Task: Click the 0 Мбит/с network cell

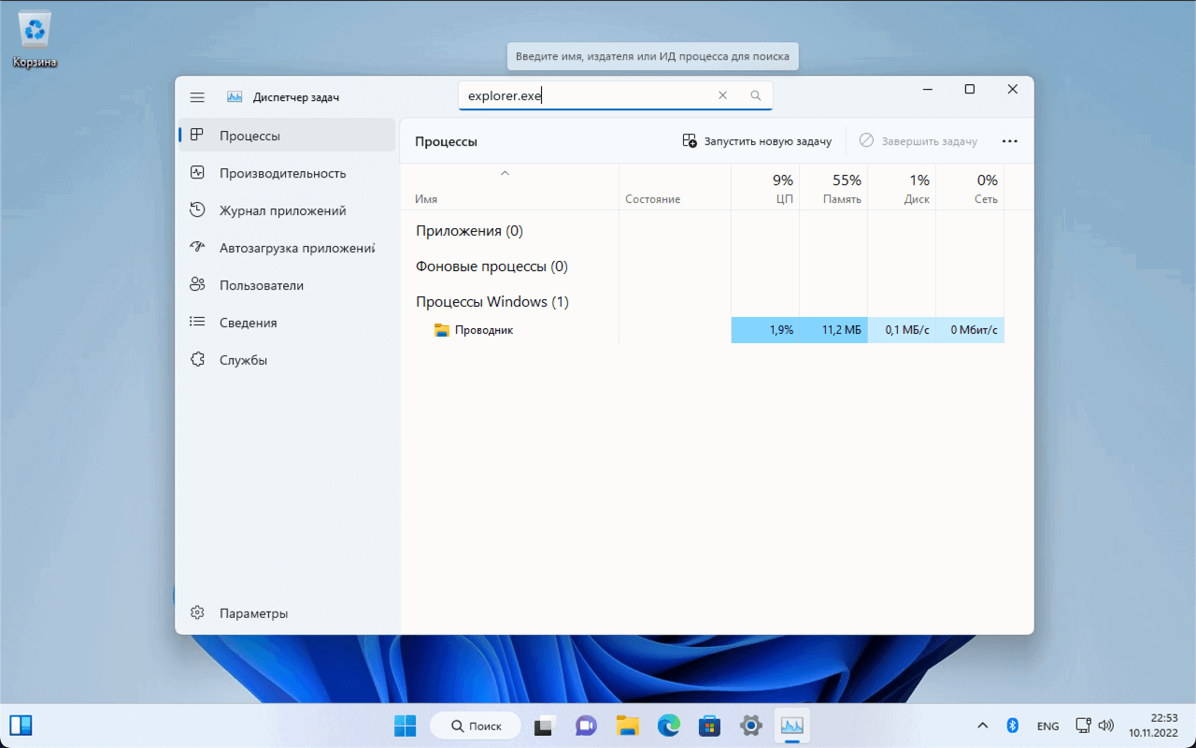Action: point(970,330)
